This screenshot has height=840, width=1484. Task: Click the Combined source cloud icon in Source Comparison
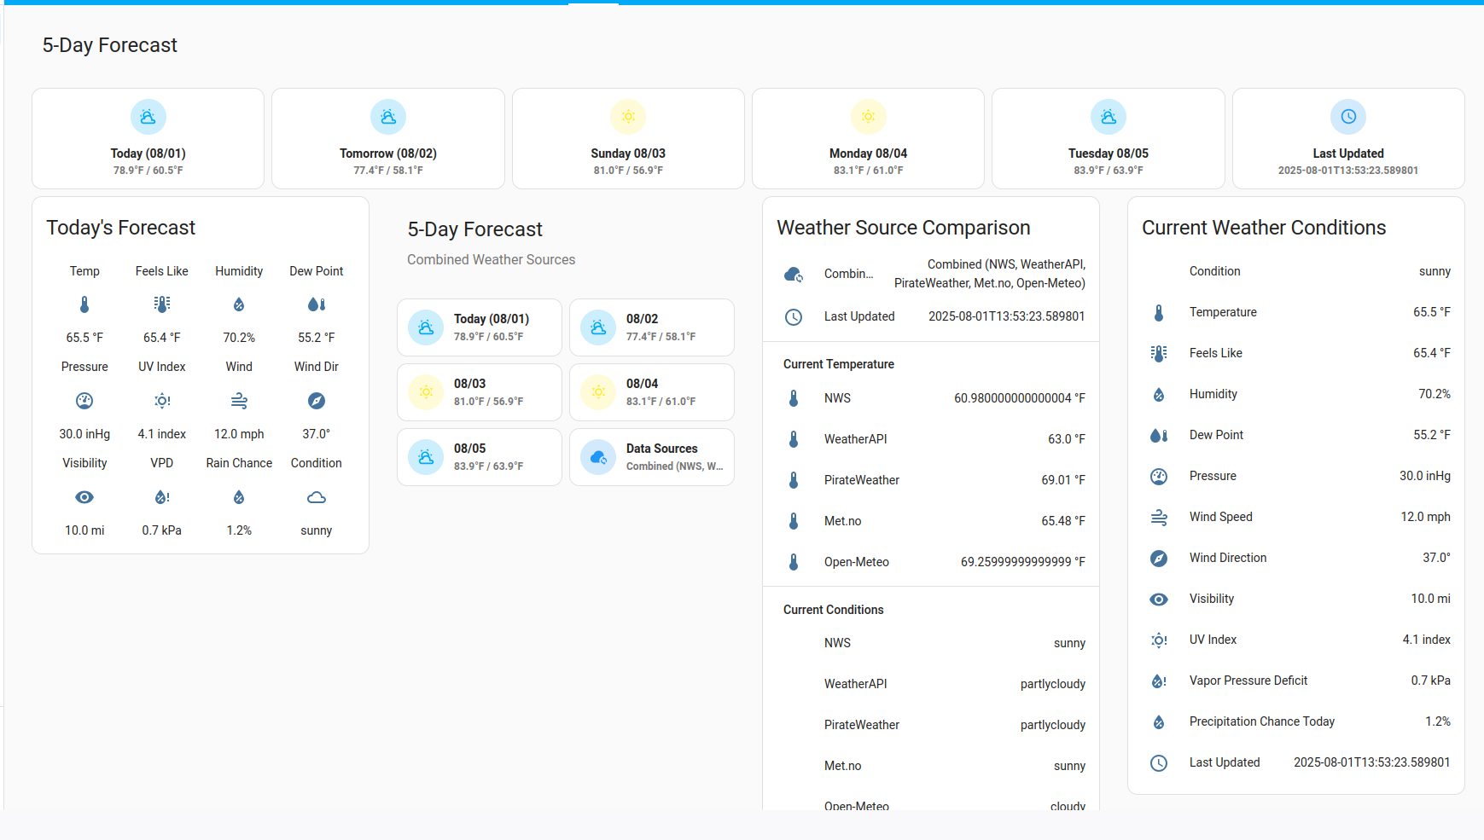pyautogui.click(x=794, y=274)
